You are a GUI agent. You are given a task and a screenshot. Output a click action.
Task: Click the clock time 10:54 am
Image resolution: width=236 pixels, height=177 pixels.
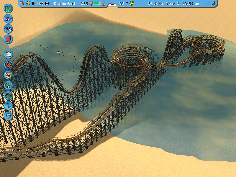coord(191,4)
